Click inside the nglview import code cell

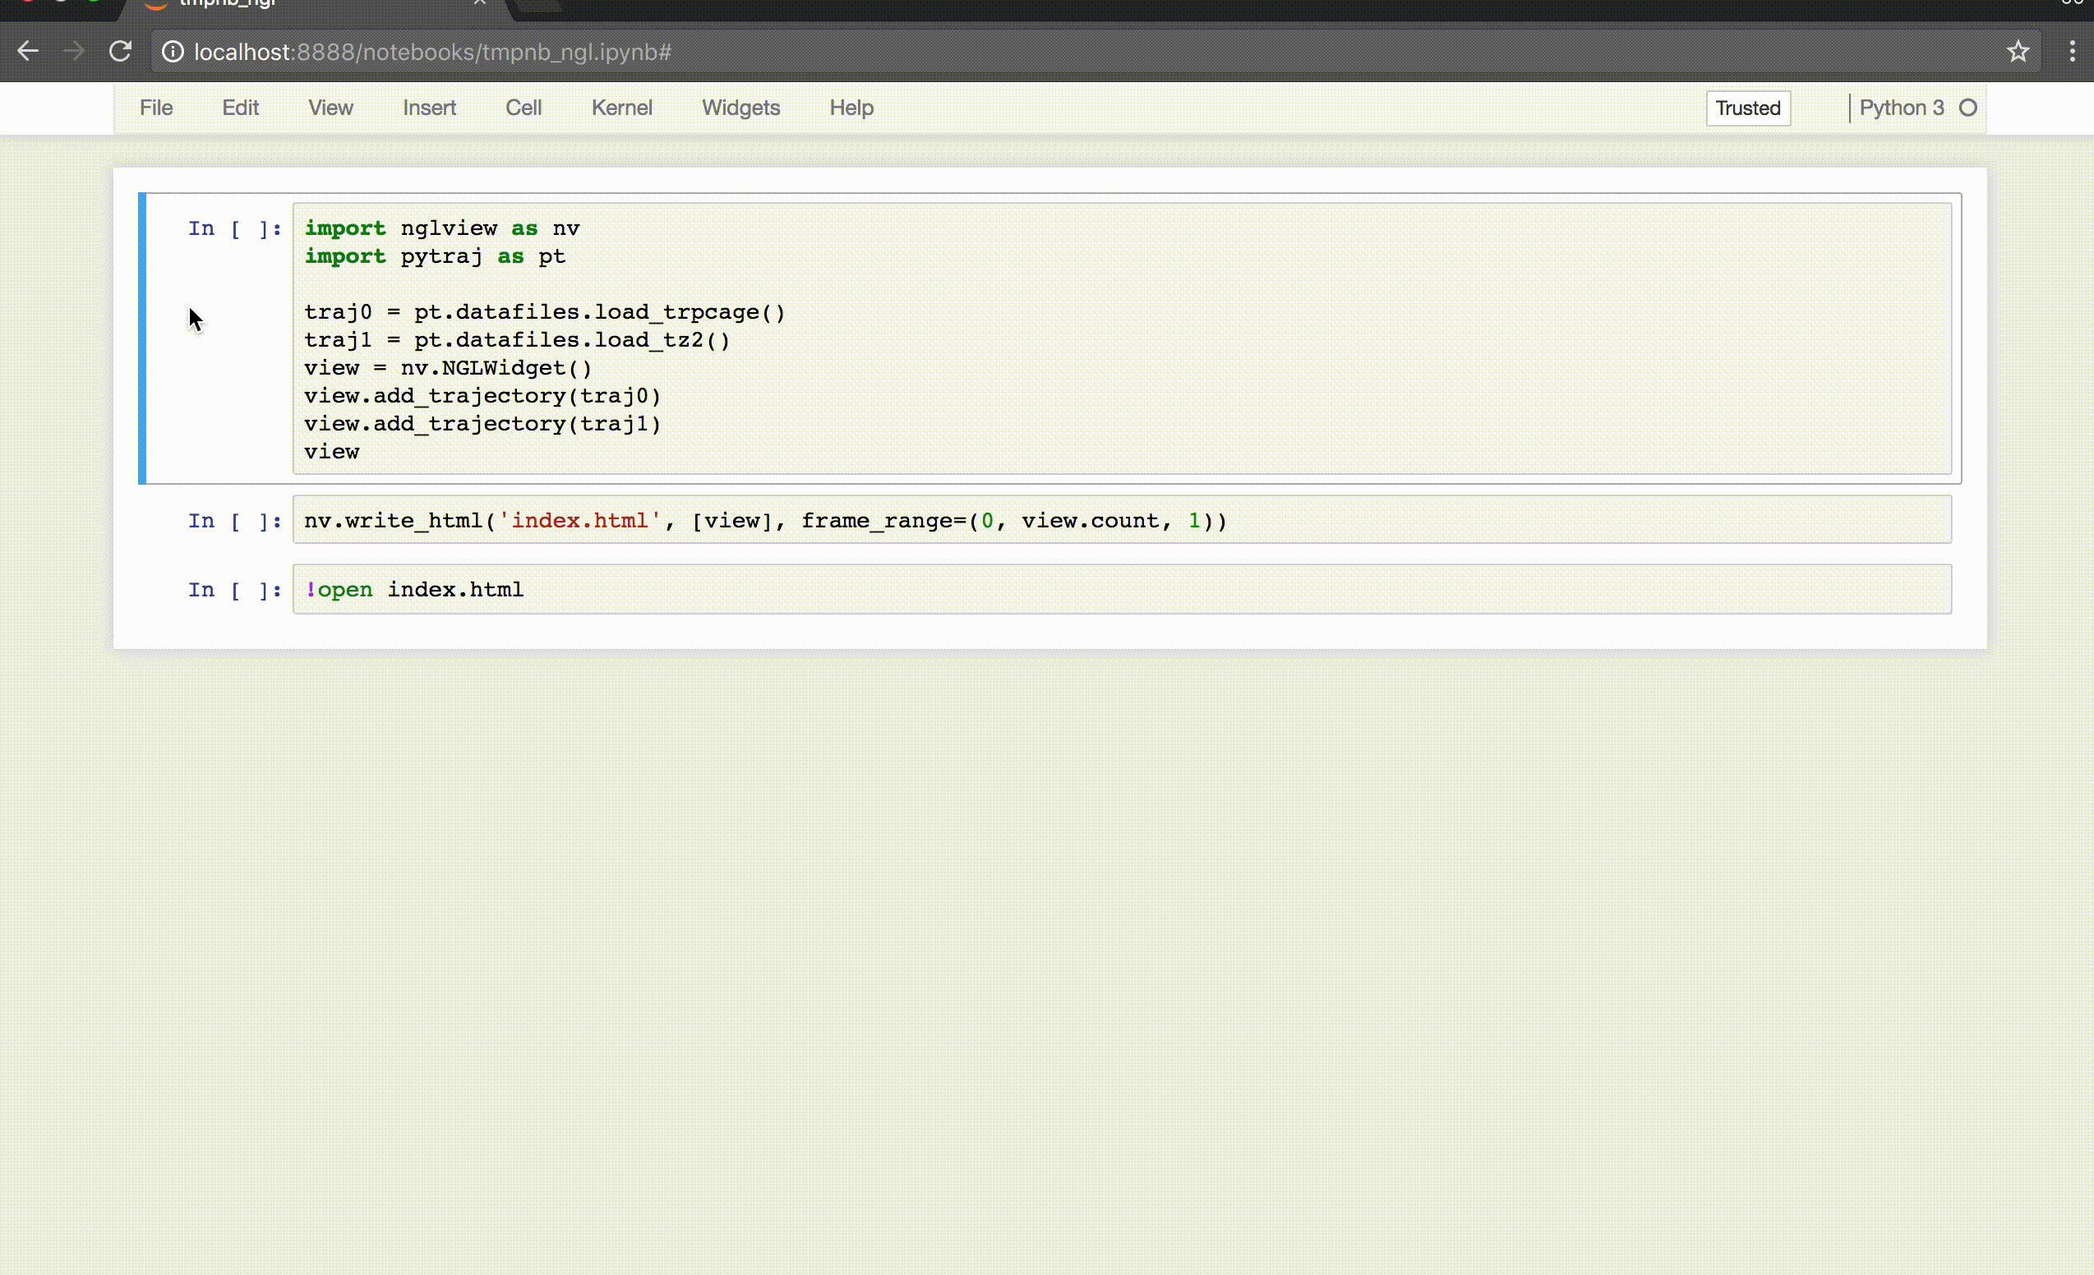(x=850, y=340)
